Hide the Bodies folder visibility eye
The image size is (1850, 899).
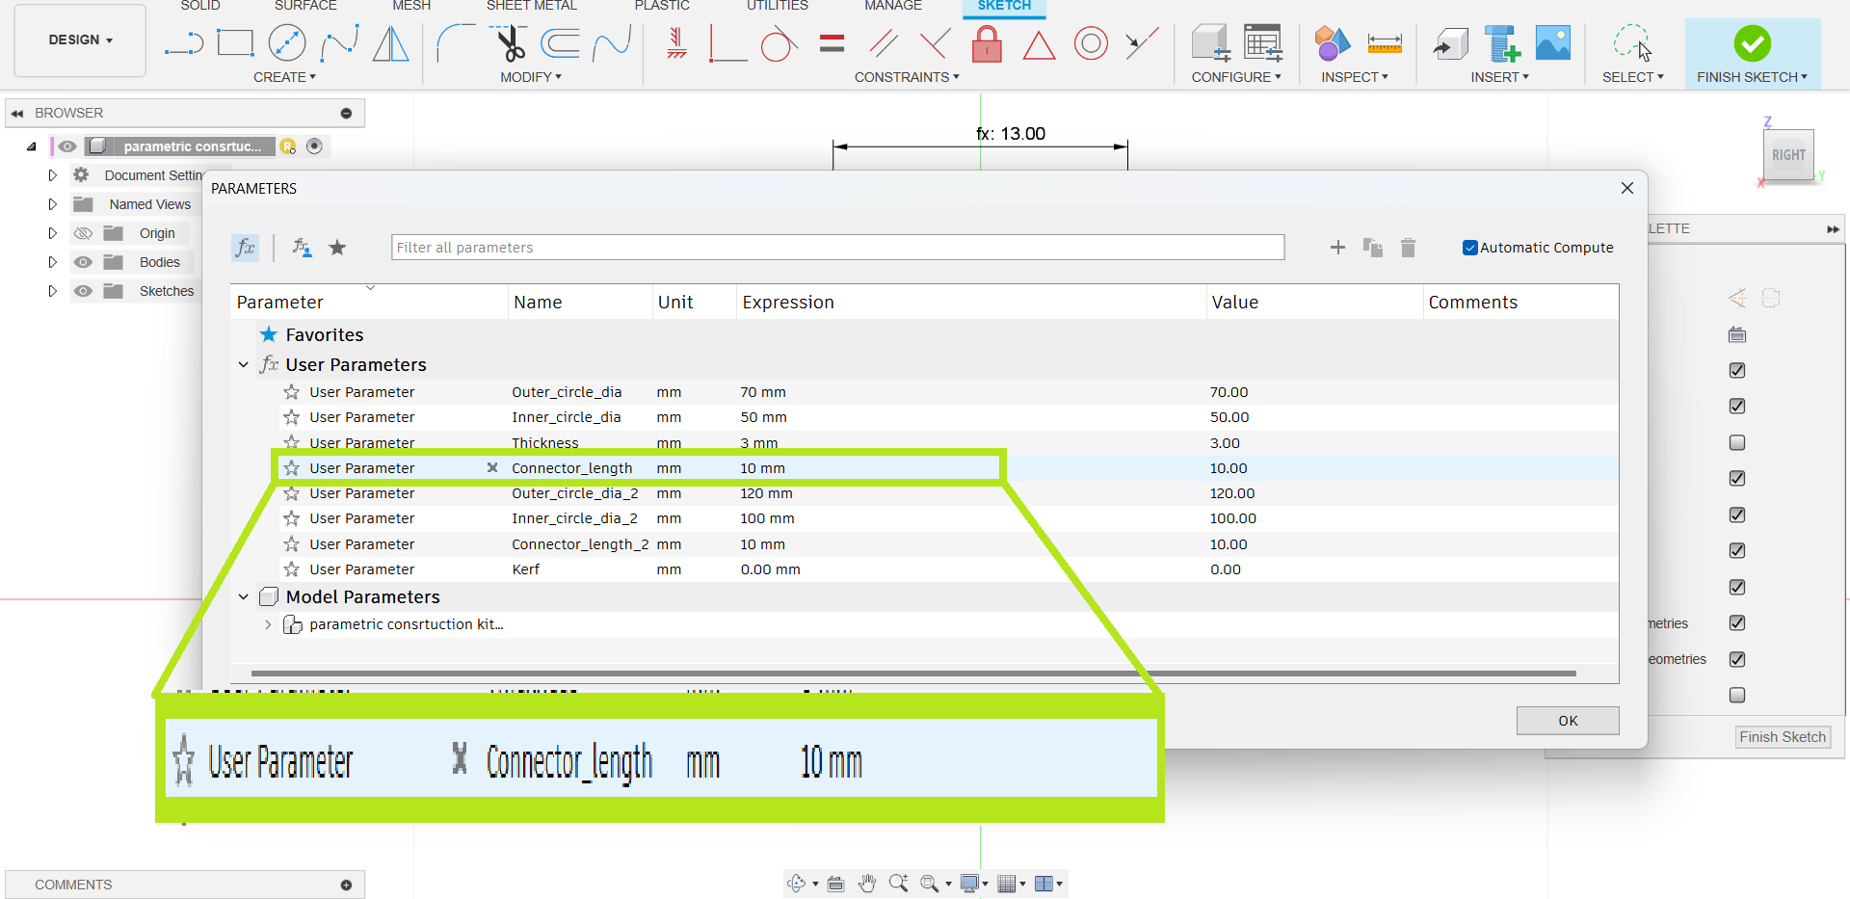(x=84, y=262)
